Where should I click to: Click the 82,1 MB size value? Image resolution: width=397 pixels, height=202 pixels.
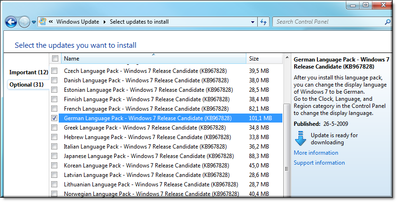259,109
